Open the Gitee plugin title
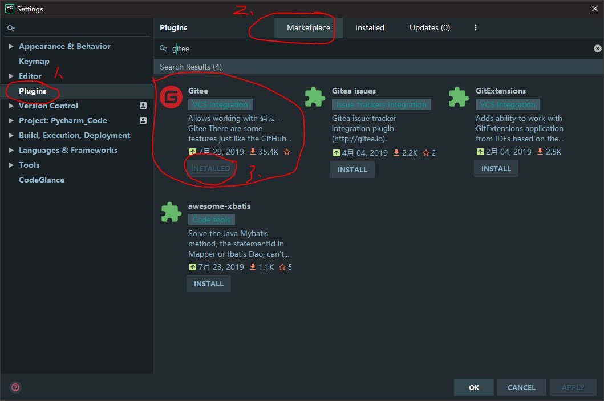Viewport: 604px width, 401px height. click(x=198, y=91)
